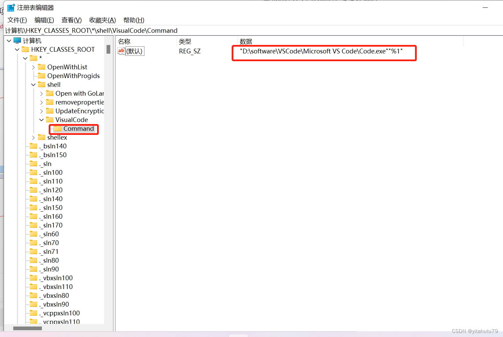The height and width of the screenshot is (337, 503).
Task: Click the registry path address bar
Action: point(253,31)
